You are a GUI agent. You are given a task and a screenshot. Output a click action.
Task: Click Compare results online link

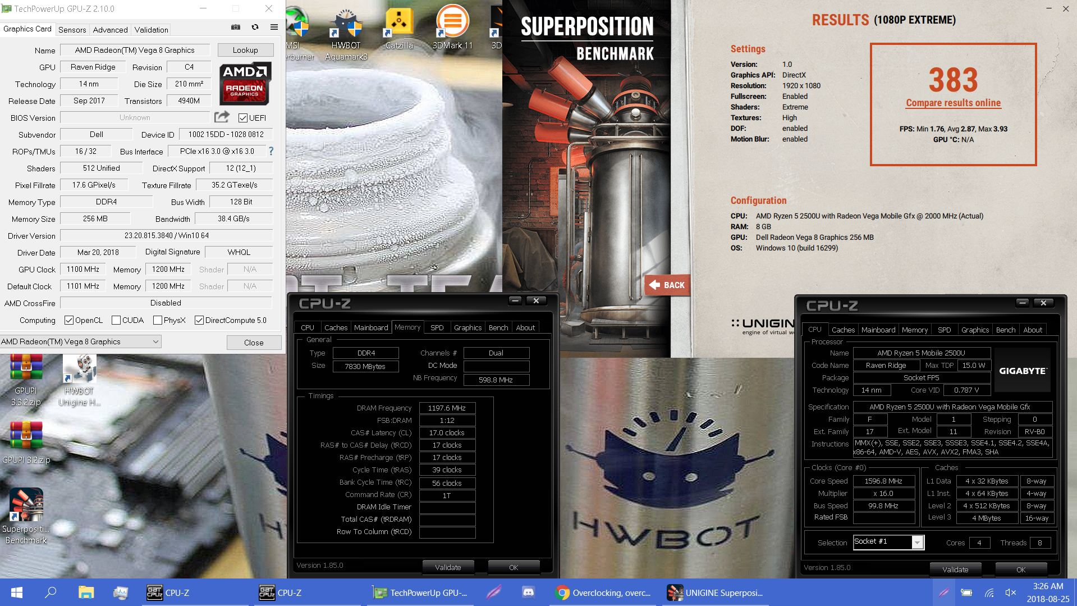pyautogui.click(x=953, y=103)
